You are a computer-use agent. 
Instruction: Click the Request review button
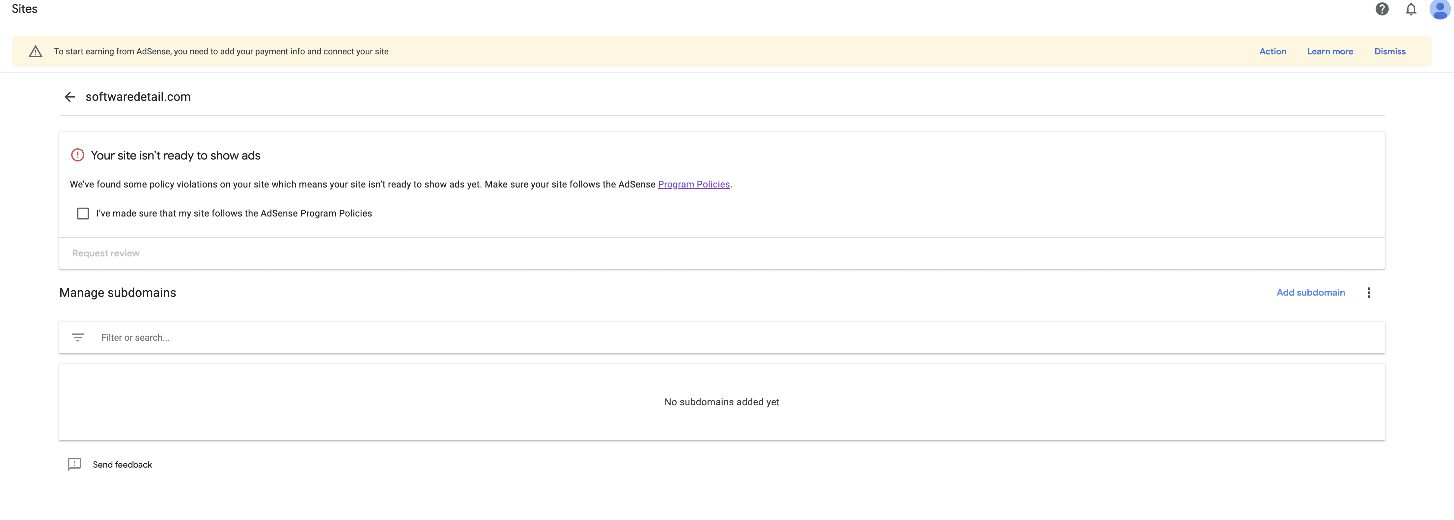(105, 253)
